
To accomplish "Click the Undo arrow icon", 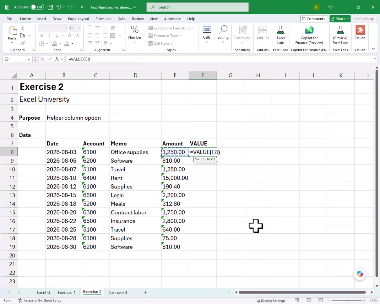I will coord(59,7).
